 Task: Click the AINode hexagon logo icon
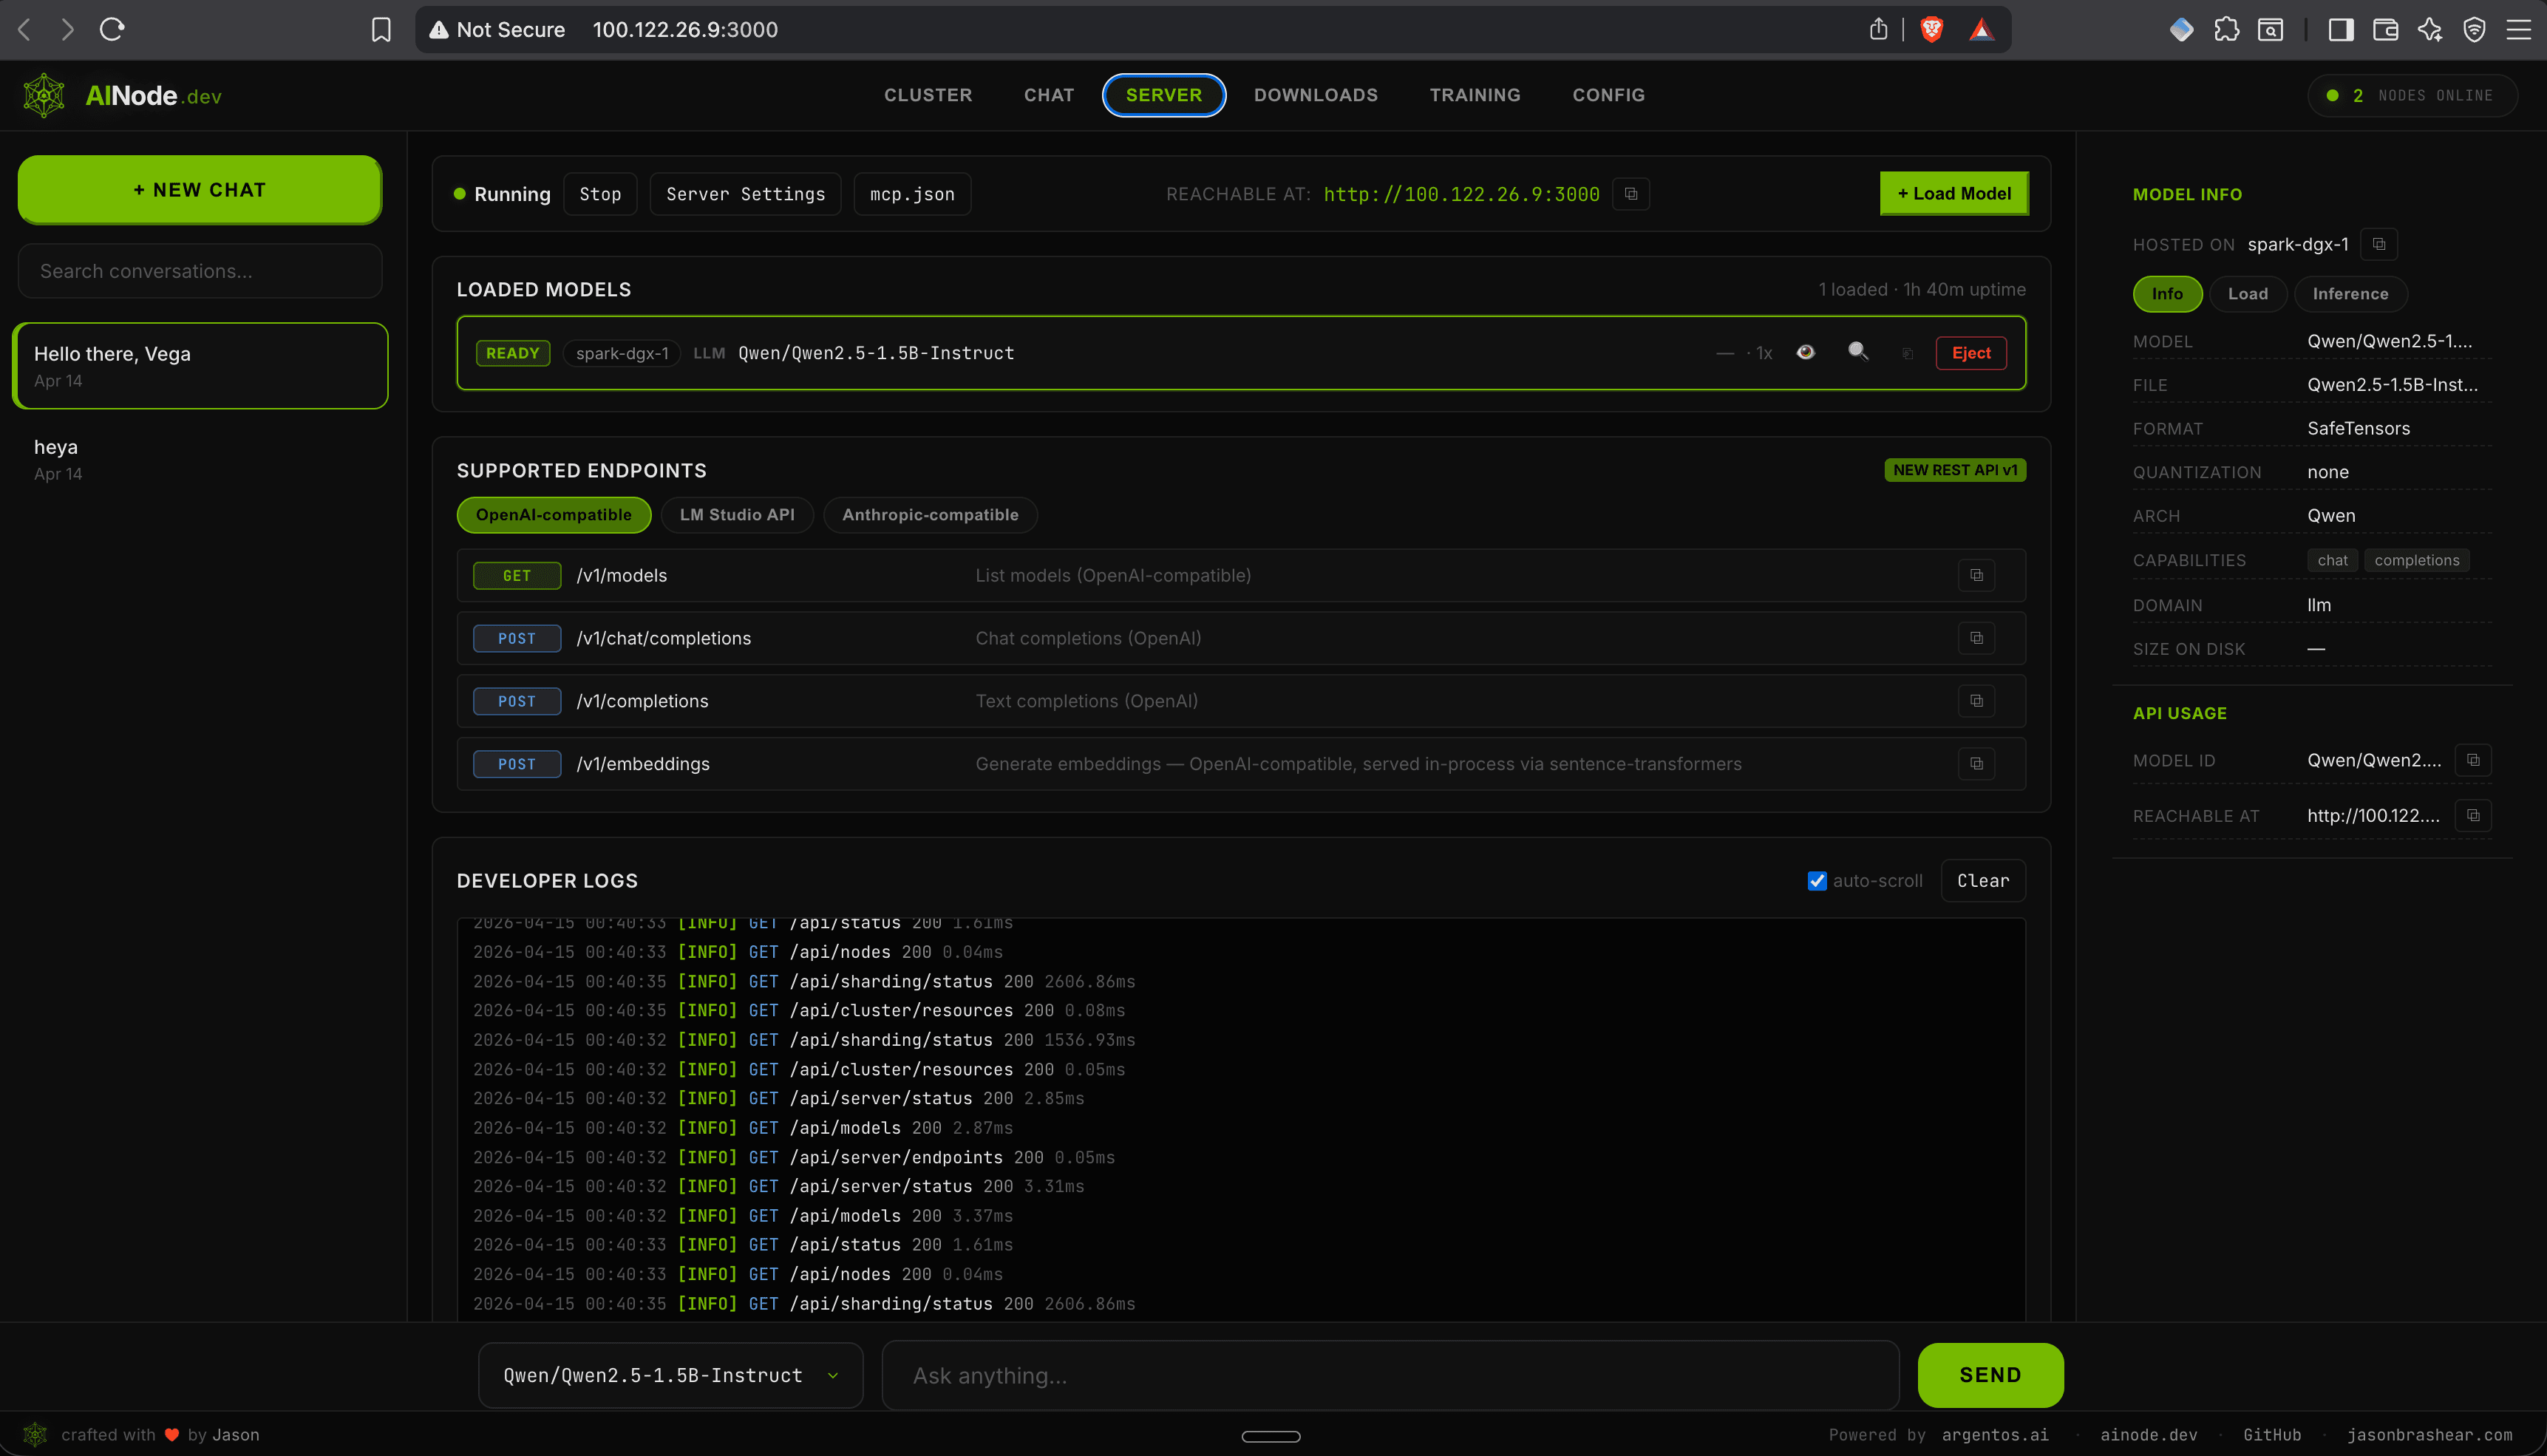[44, 95]
